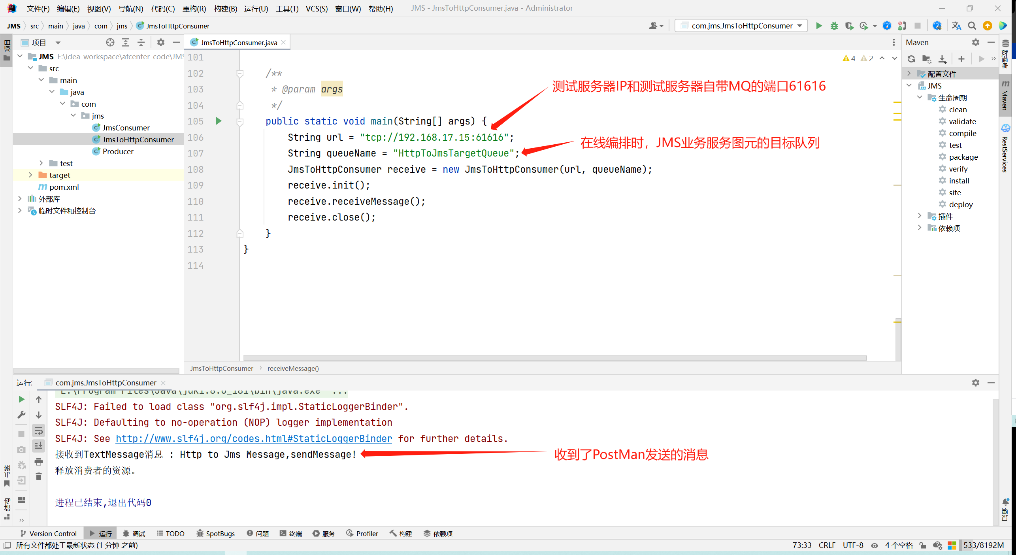Toggle scroll to end in console
The width and height of the screenshot is (1016, 555).
click(x=39, y=446)
